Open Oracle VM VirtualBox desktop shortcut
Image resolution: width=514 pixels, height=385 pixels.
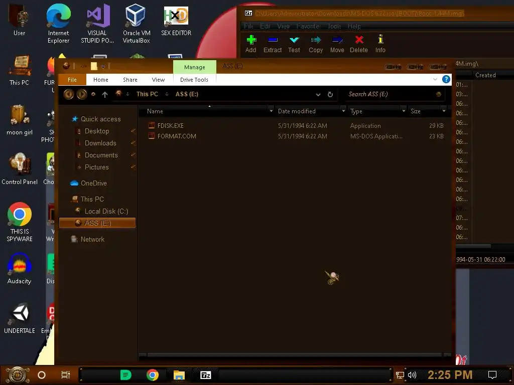(x=136, y=24)
